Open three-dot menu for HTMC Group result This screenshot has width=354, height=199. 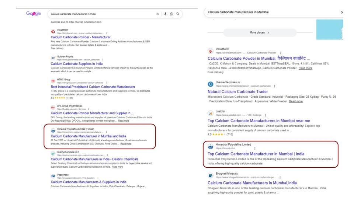coord(106,83)
